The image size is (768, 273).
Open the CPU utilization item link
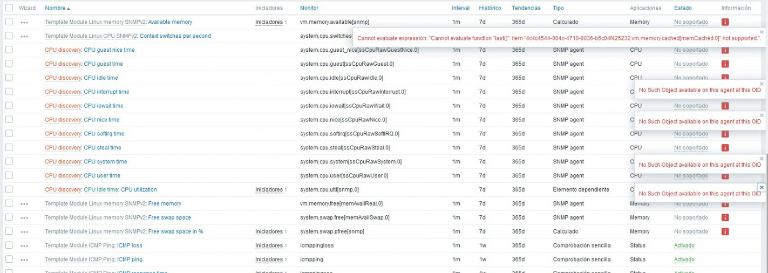(x=139, y=190)
